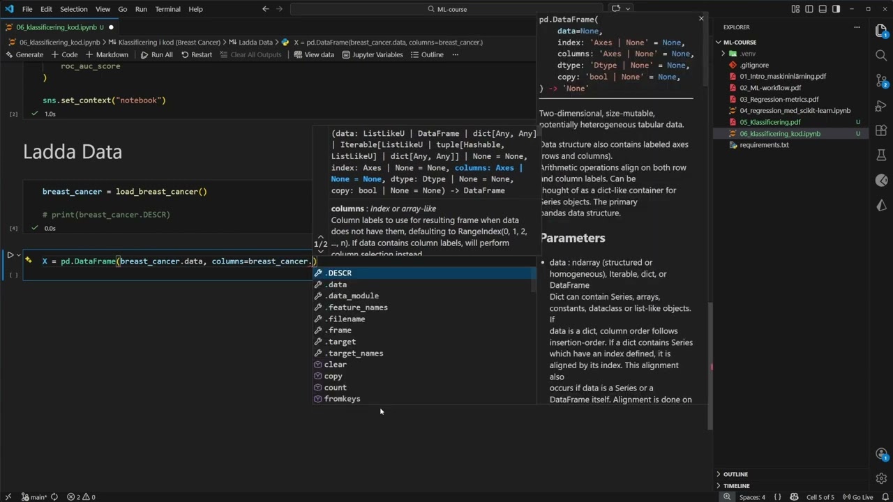Image resolution: width=893 pixels, height=502 pixels.
Task: Select .feature_names autocomplete suggestion
Action: click(424, 307)
